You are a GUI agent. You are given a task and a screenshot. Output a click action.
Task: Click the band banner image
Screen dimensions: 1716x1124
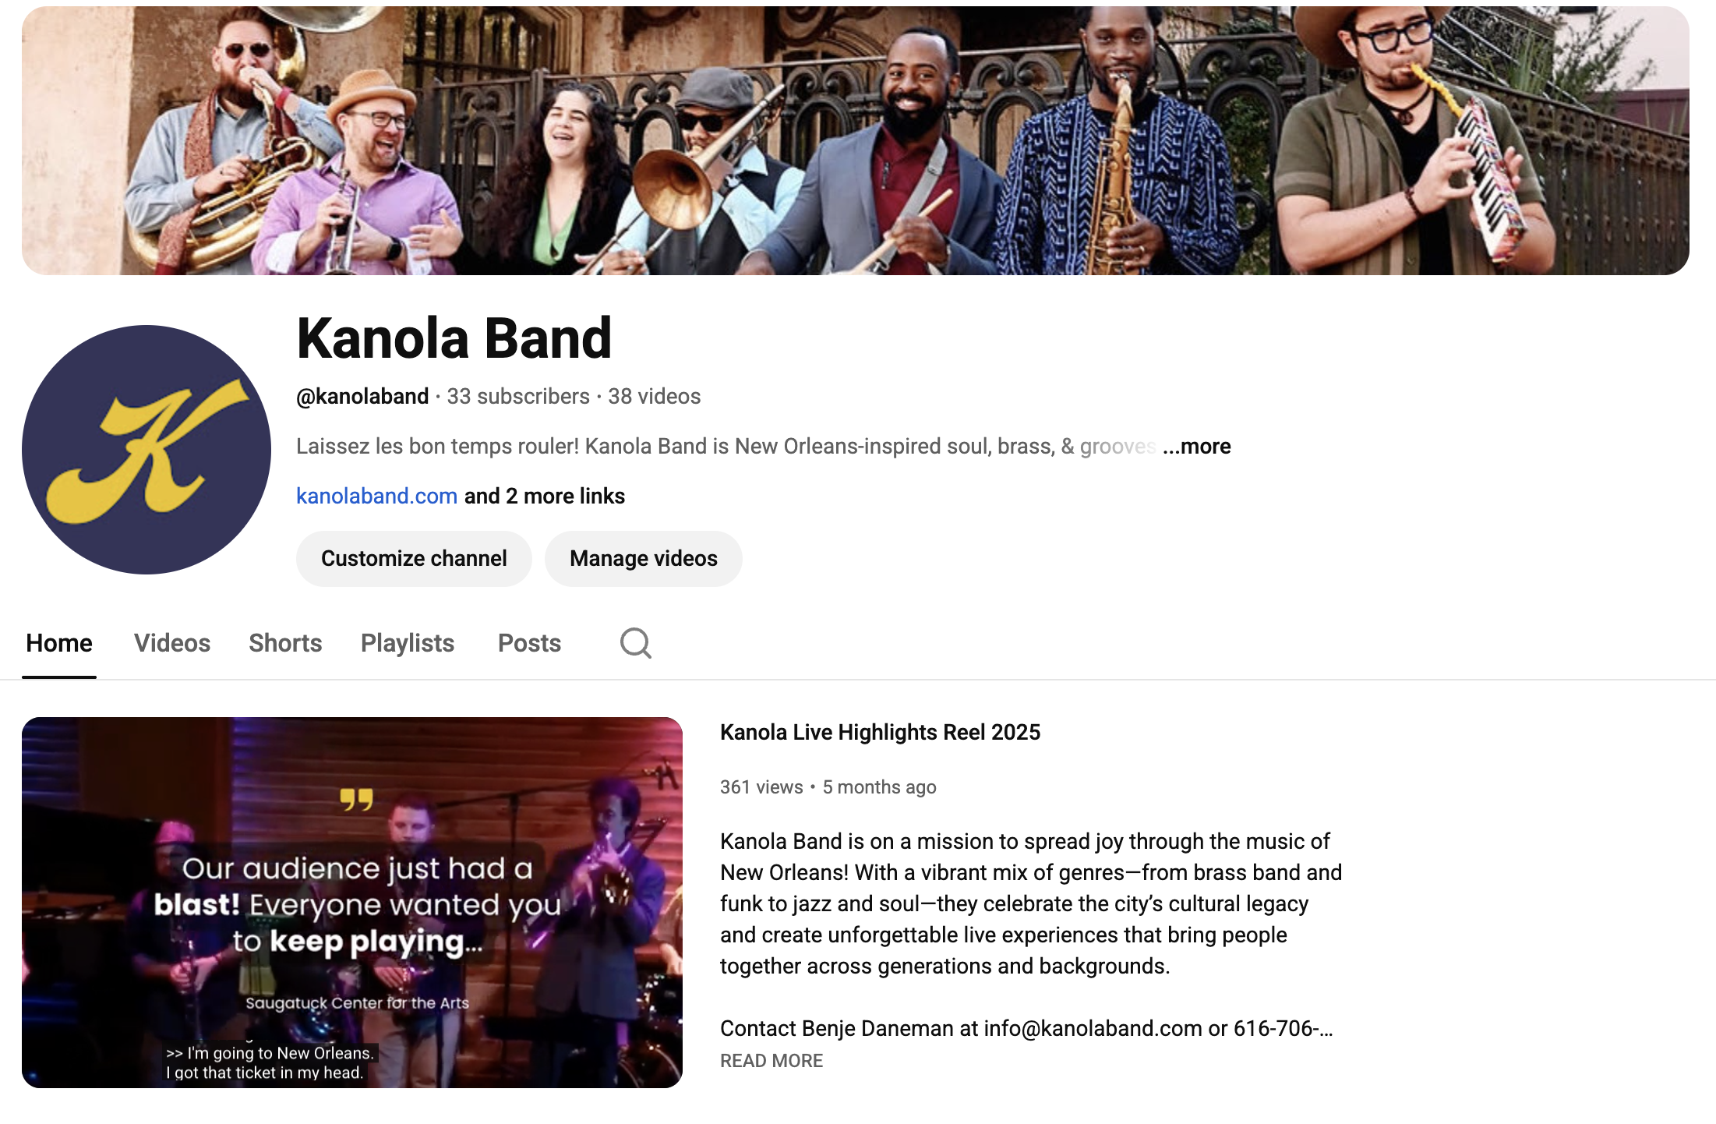[x=856, y=140]
